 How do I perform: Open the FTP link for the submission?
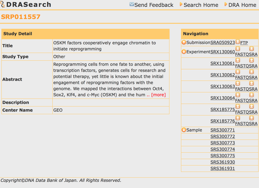point(244,43)
